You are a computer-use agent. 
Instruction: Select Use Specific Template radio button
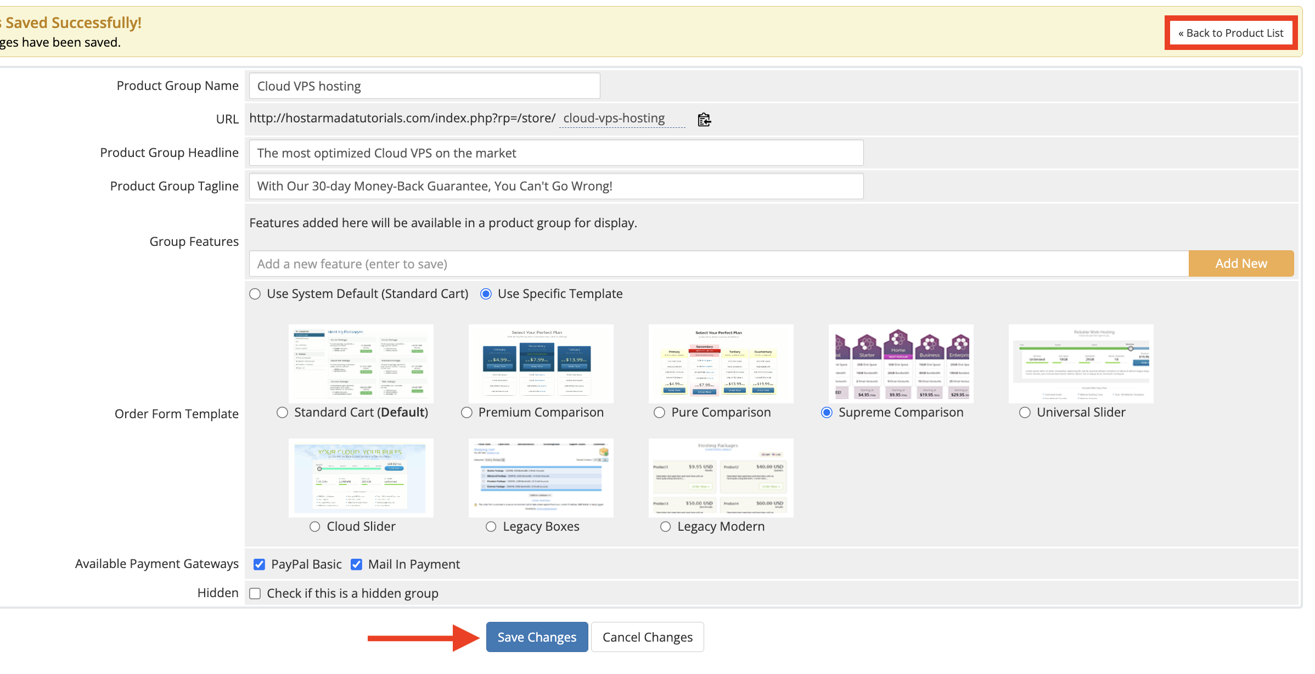coord(486,294)
